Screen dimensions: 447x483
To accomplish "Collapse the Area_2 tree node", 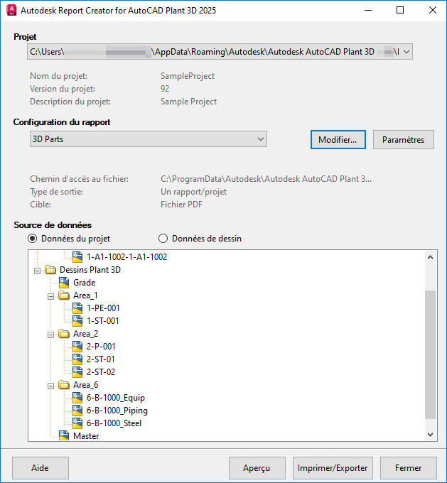I will (51, 335).
